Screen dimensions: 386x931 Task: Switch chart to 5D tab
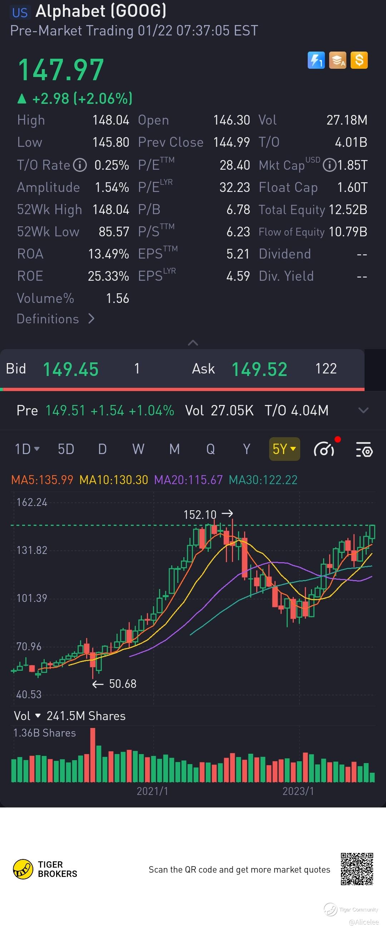tap(66, 449)
